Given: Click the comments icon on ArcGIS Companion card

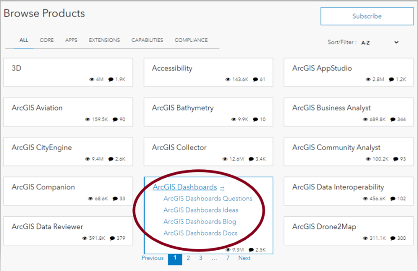Looking at the screenshot, I should click(x=115, y=199).
